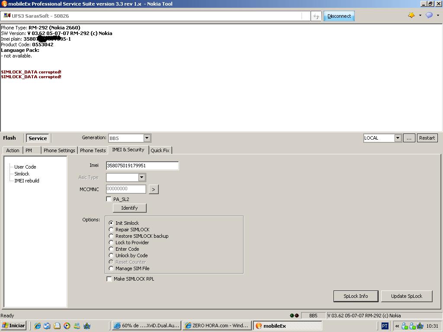Click the second Messenger tray icon
The image size is (443, 332).
tap(412, 326)
